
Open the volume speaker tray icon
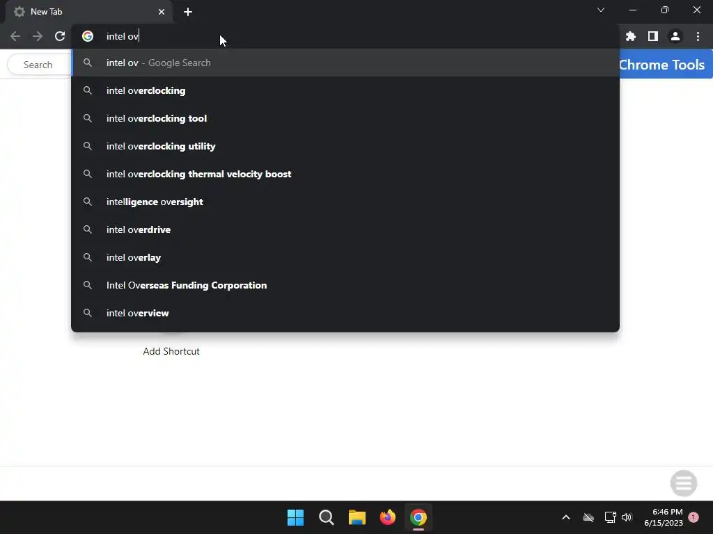pos(627,517)
